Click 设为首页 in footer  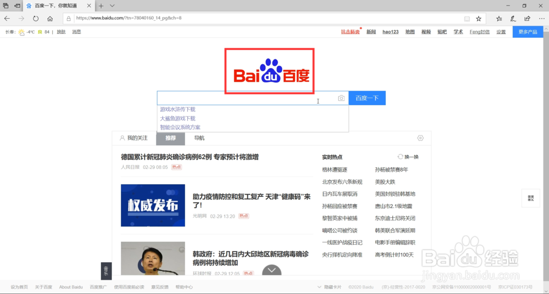(19, 287)
